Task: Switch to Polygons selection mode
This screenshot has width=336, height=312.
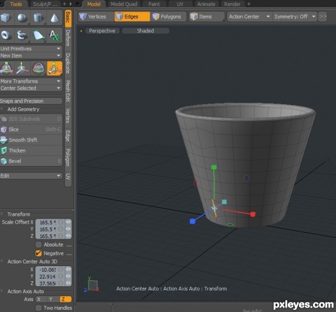Action: [x=169, y=16]
